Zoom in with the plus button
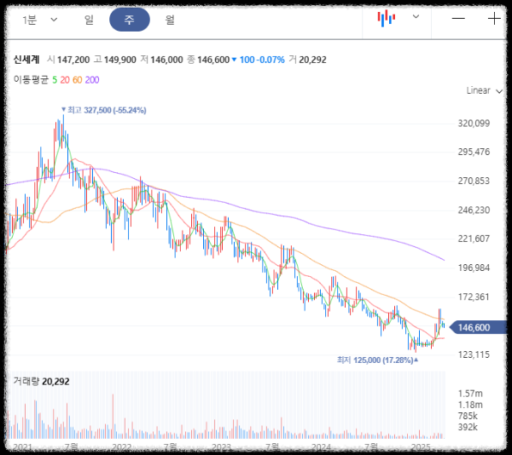 494,19
